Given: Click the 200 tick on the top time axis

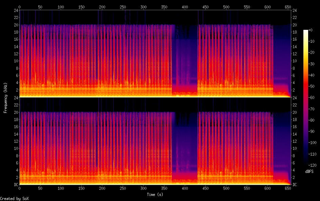Looking at the screenshot, I should [102, 7].
